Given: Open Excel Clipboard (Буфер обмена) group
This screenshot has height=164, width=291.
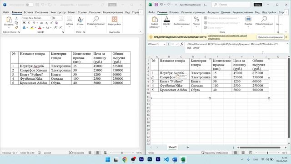Looking at the screenshot, I should 155,22.
